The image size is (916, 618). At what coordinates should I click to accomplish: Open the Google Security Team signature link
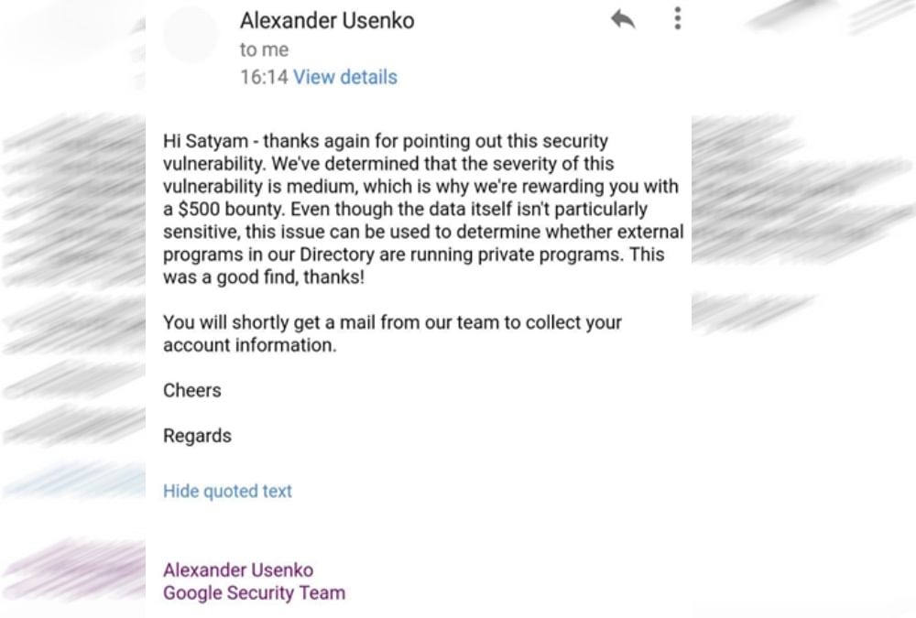tap(254, 592)
